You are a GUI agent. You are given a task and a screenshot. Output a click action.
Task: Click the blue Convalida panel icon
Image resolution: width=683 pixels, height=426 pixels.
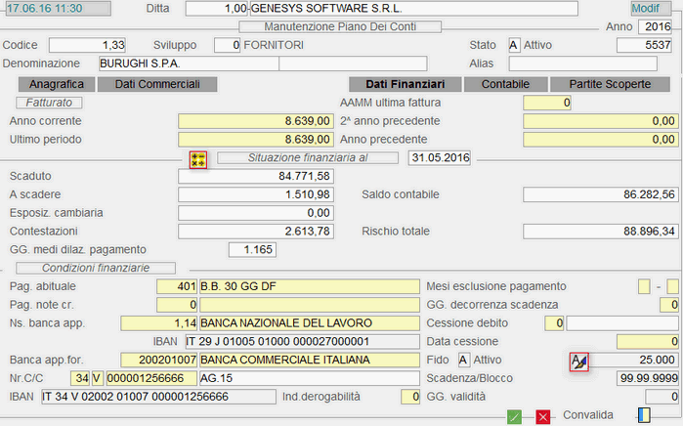(644, 415)
